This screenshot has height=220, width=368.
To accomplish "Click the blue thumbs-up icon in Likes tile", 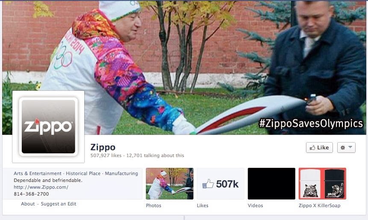I will 208,184.
